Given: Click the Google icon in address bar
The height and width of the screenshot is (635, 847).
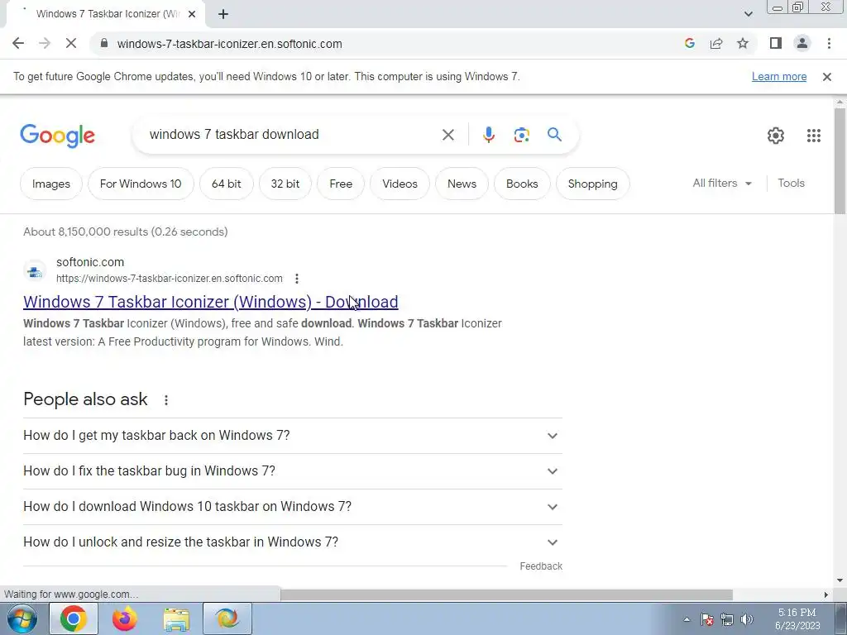Looking at the screenshot, I should click(689, 44).
